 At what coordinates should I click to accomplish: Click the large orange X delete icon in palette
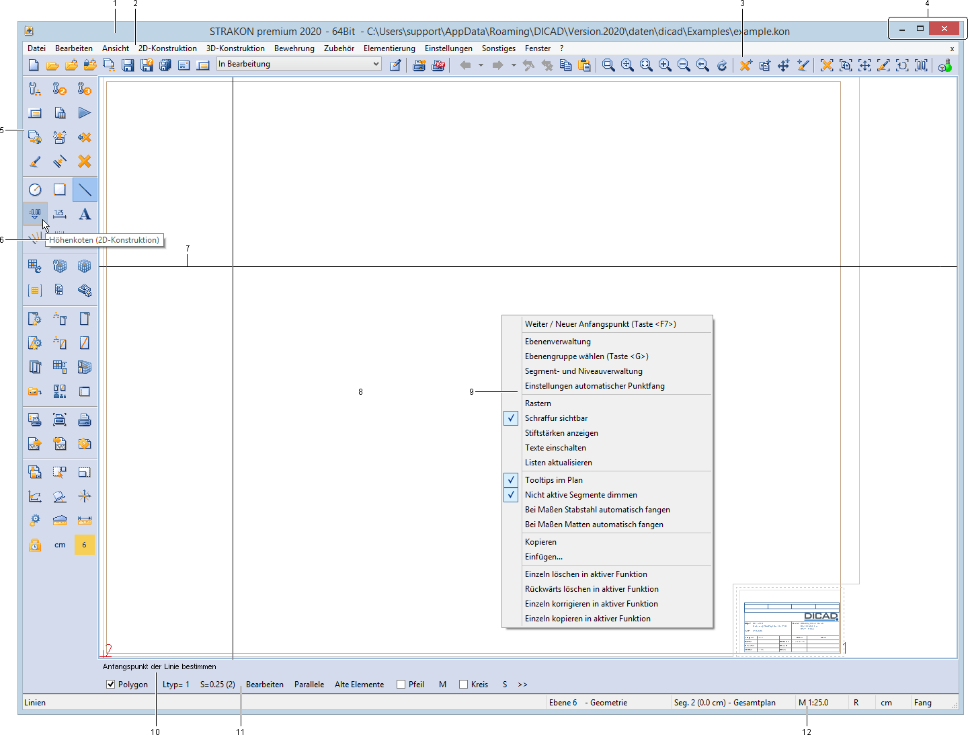tap(85, 161)
